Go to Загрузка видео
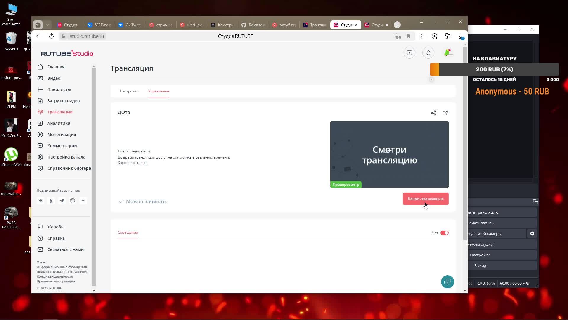568x320 pixels. coord(63,101)
